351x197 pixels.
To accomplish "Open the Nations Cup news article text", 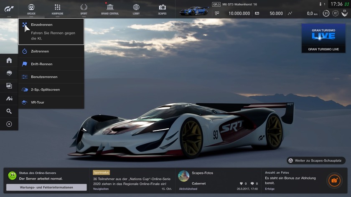I will 132,182.
